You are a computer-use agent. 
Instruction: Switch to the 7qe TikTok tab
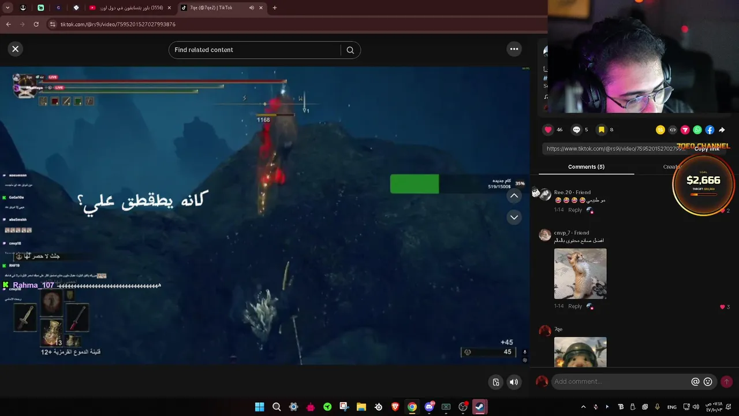pyautogui.click(x=211, y=8)
